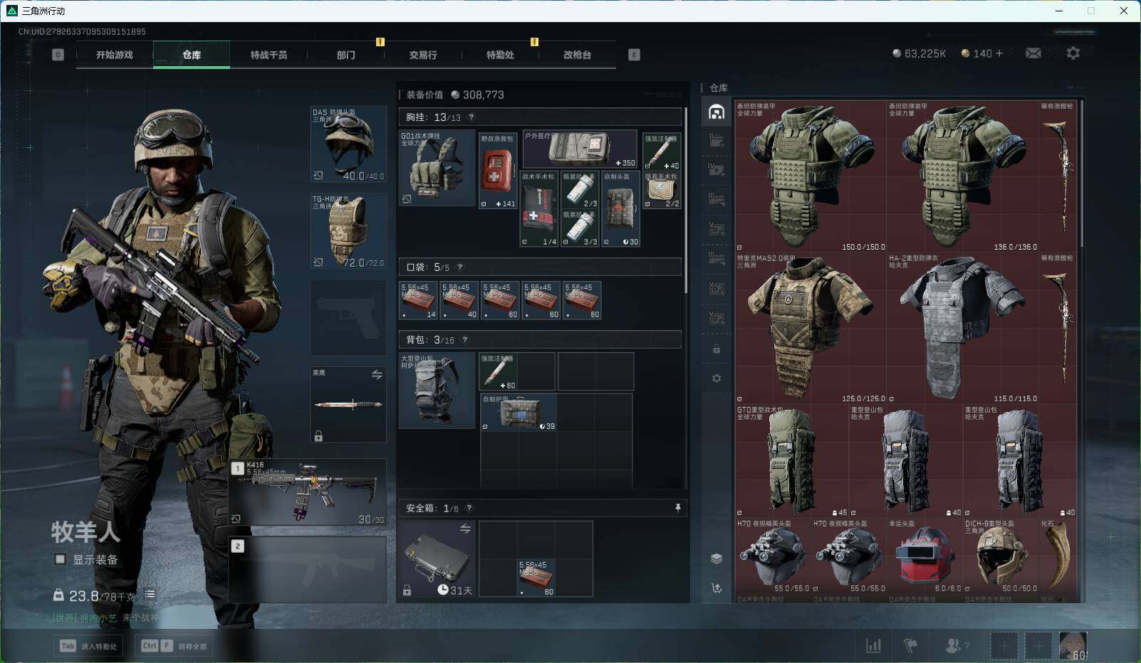Viewport: 1141px width, 663px height.
Task: Click the 63,225K currency balance
Action: [919, 53]
